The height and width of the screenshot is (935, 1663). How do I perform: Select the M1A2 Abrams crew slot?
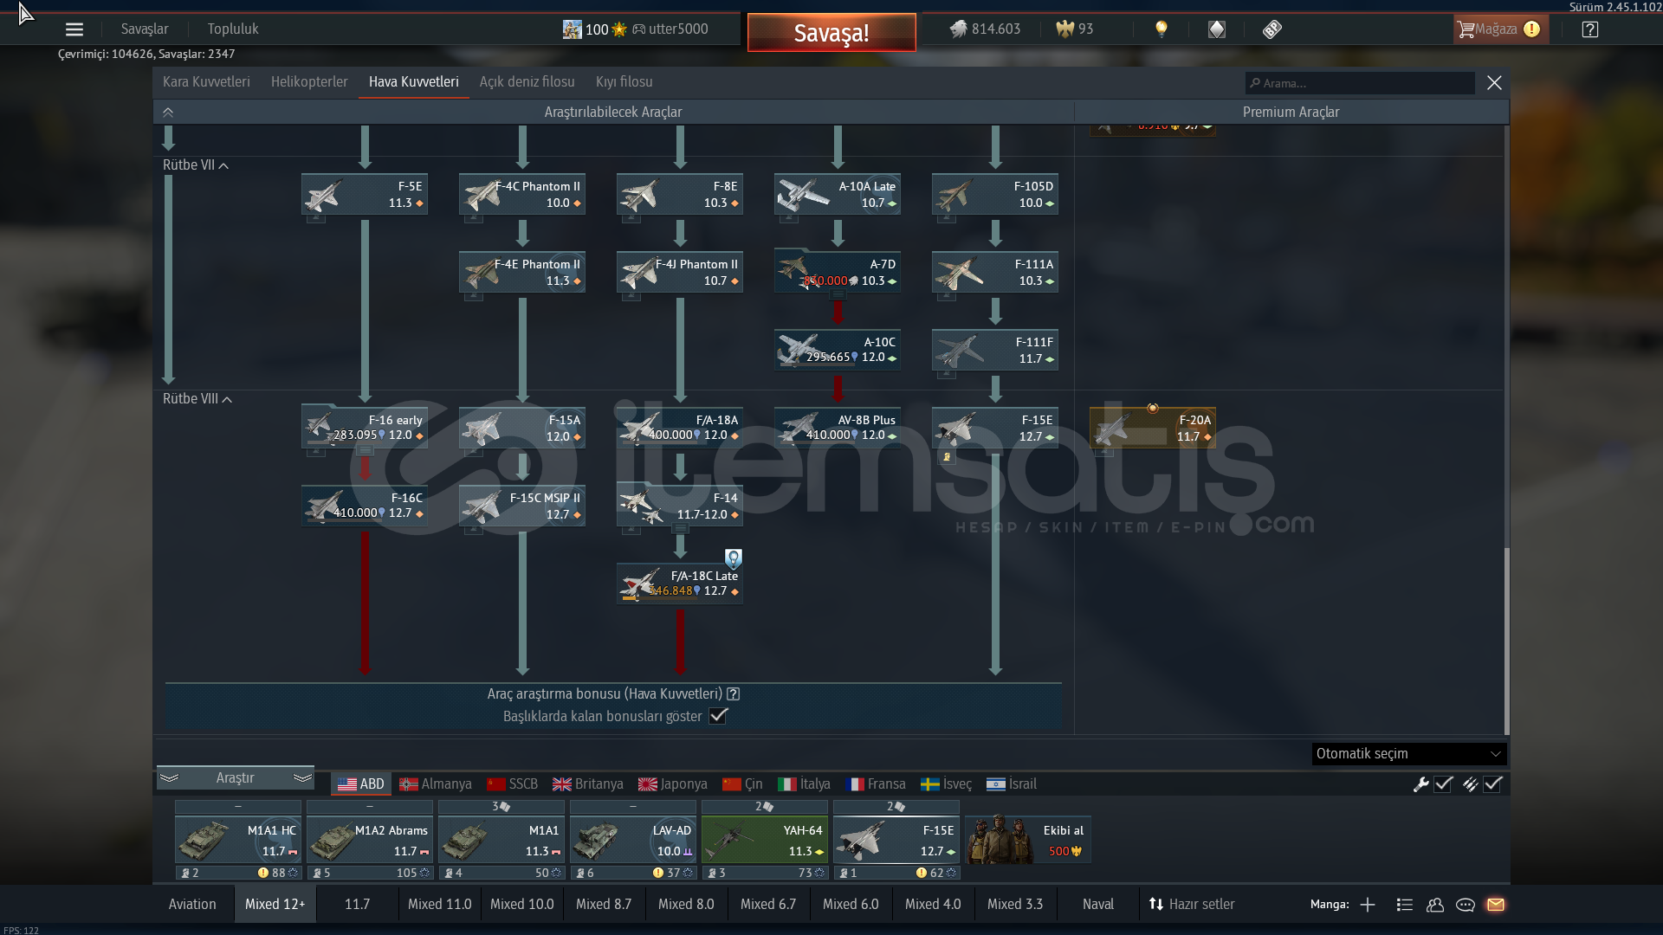pyautogui.click(x=370, y=840)
